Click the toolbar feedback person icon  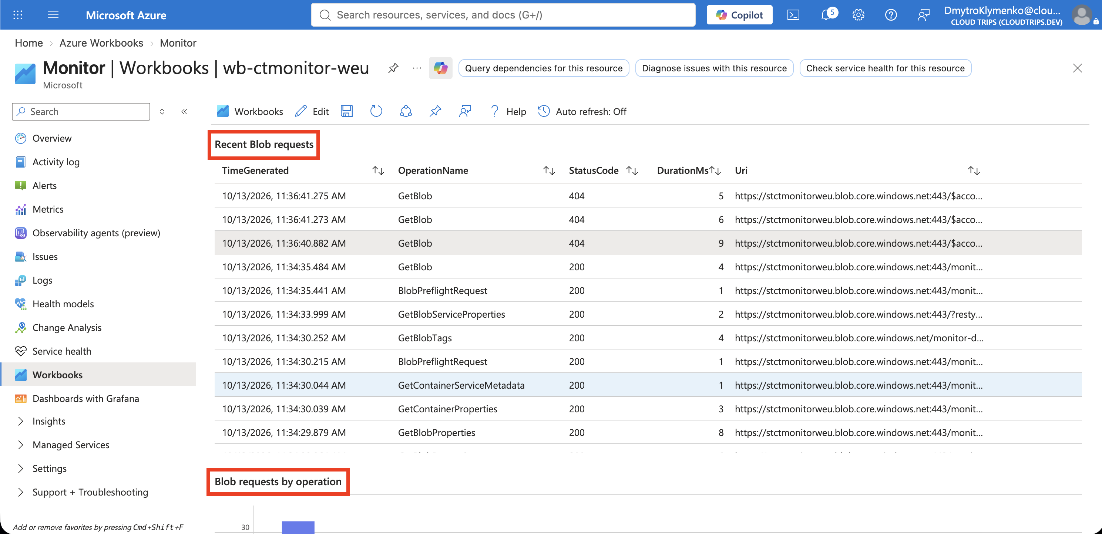pyautogui.click(x=465, y=111)
